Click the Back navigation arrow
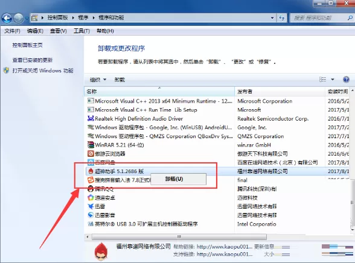 pyautogui.click(x=7, y=18)
